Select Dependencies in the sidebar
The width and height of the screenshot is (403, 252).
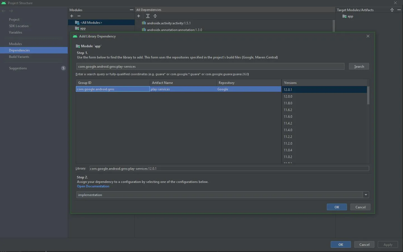tap(34, 50)
